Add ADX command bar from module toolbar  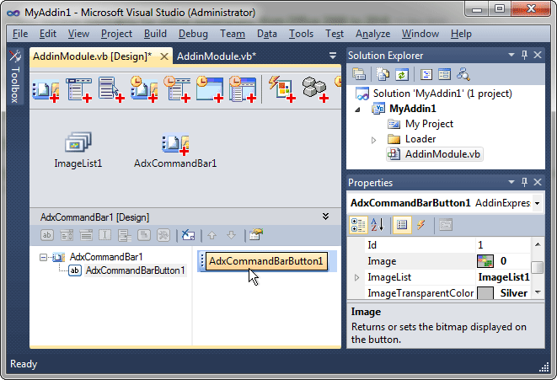click(x=46, y=90)
